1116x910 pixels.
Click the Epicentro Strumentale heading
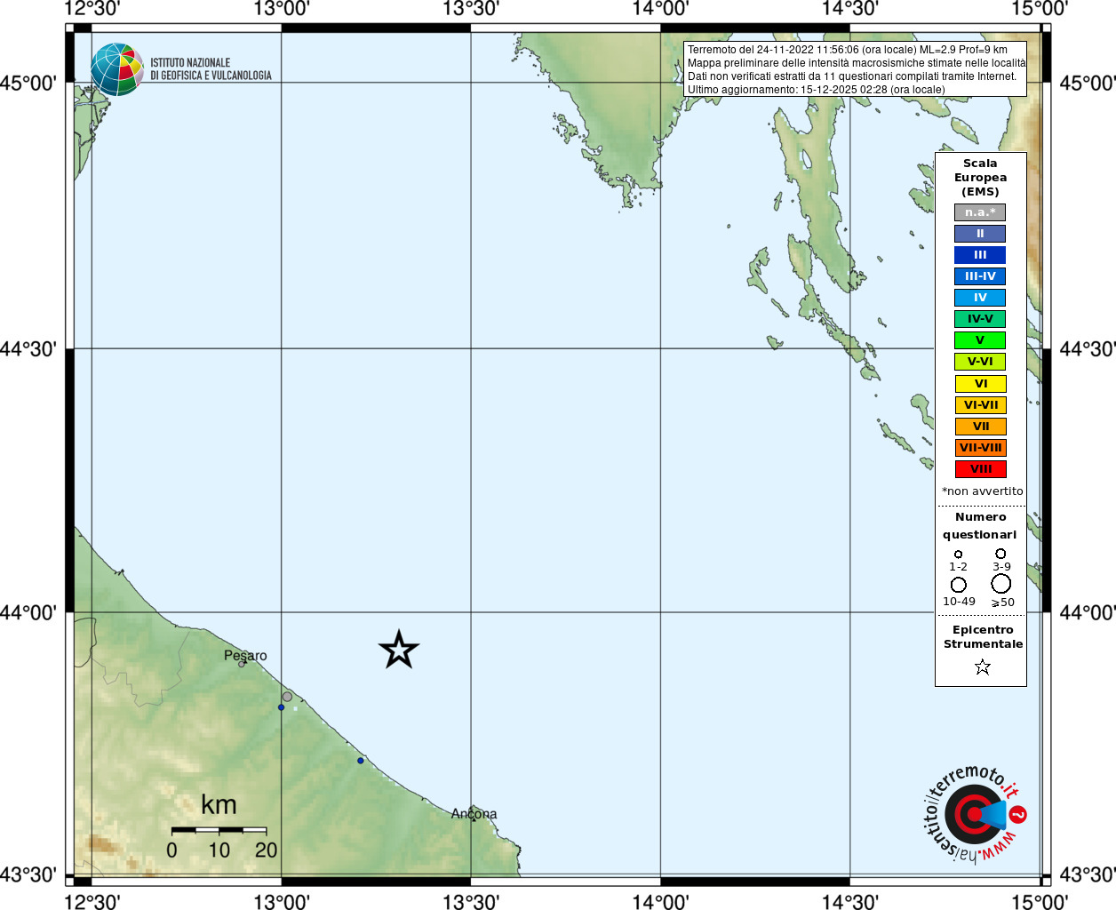pyautogui.click(x=983, y=637)
